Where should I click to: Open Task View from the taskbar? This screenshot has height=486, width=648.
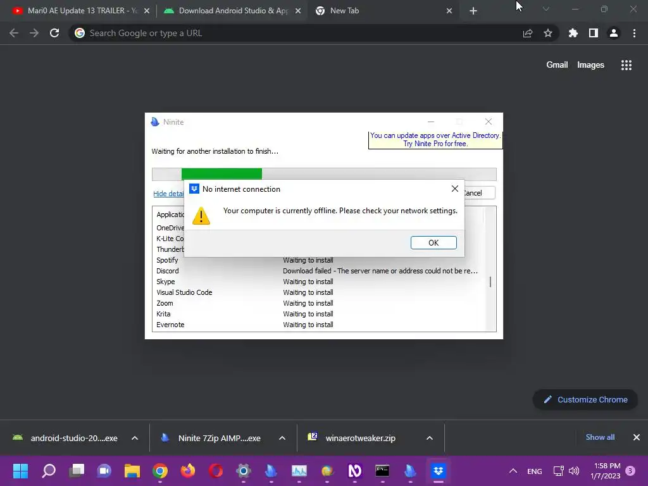[x=77, y=471]
